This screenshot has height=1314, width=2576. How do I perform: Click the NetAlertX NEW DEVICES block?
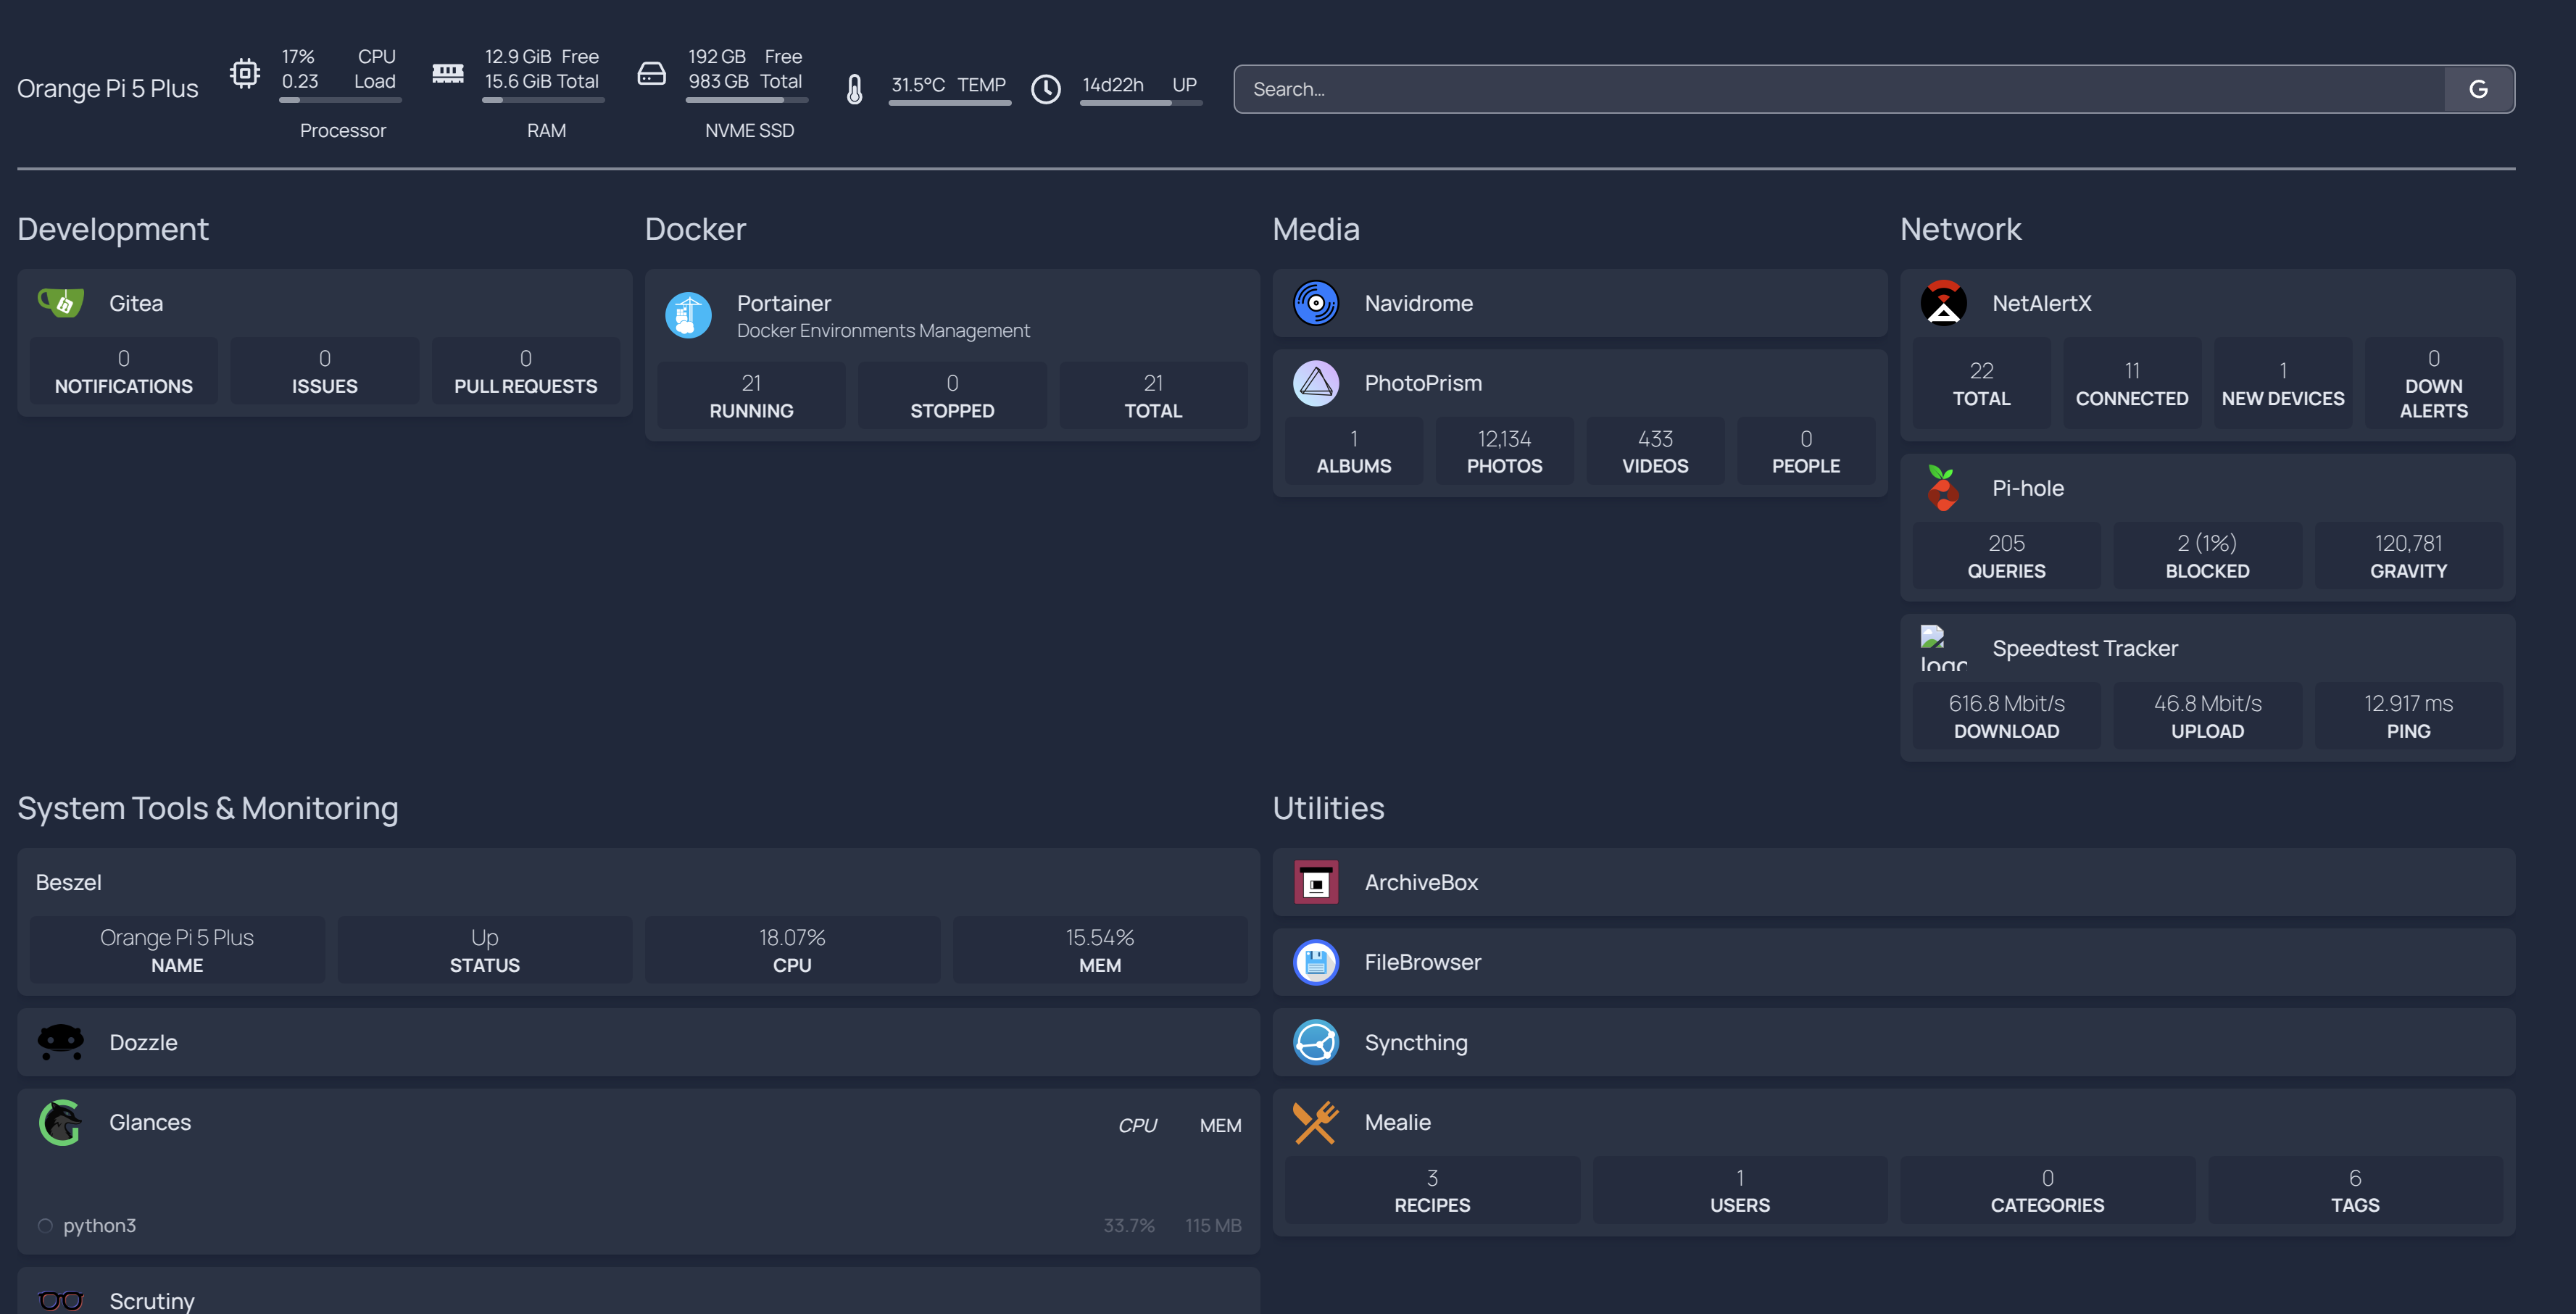click(2283, 383)
